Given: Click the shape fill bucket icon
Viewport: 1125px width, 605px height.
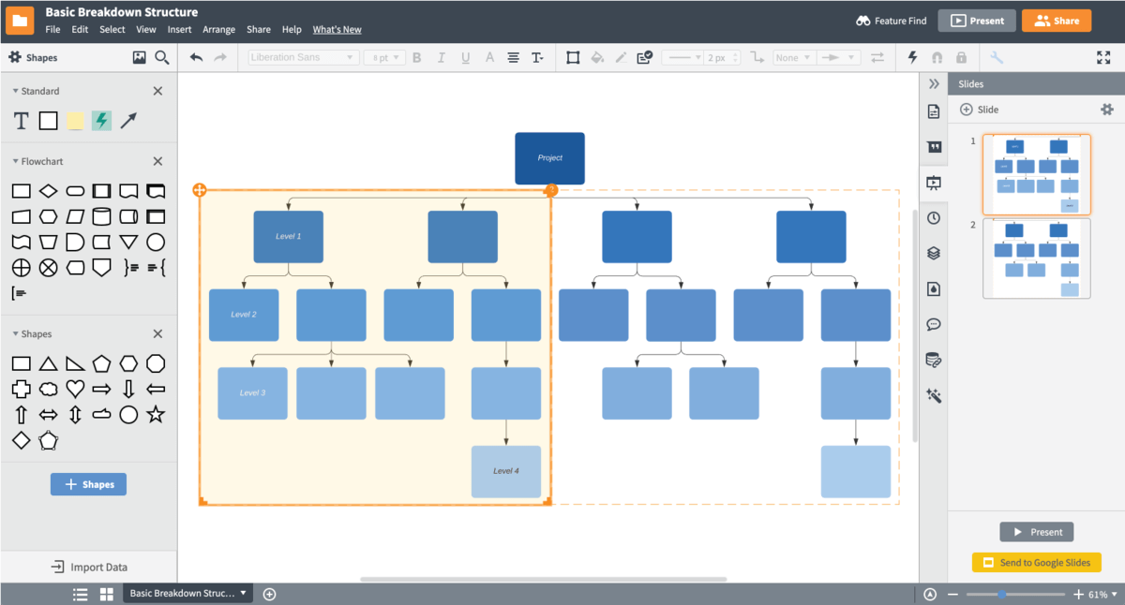Looking at the screenshot, I should click(x=596, y=57).
